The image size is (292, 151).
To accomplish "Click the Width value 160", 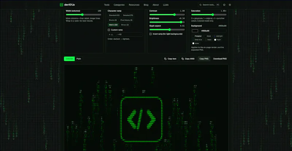I will (x=99, y=11).
